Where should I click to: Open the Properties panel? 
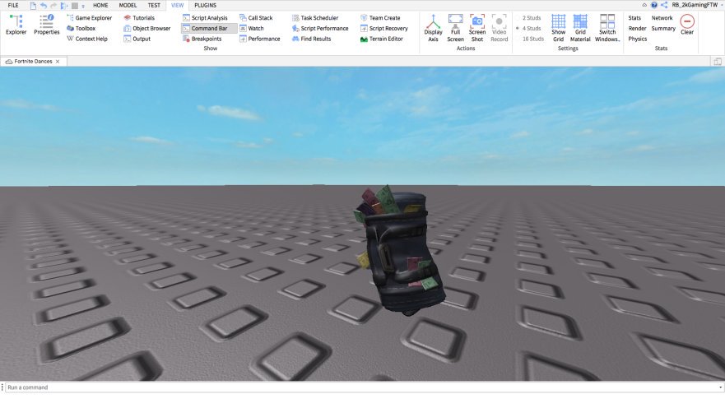[x=47, y=25]
